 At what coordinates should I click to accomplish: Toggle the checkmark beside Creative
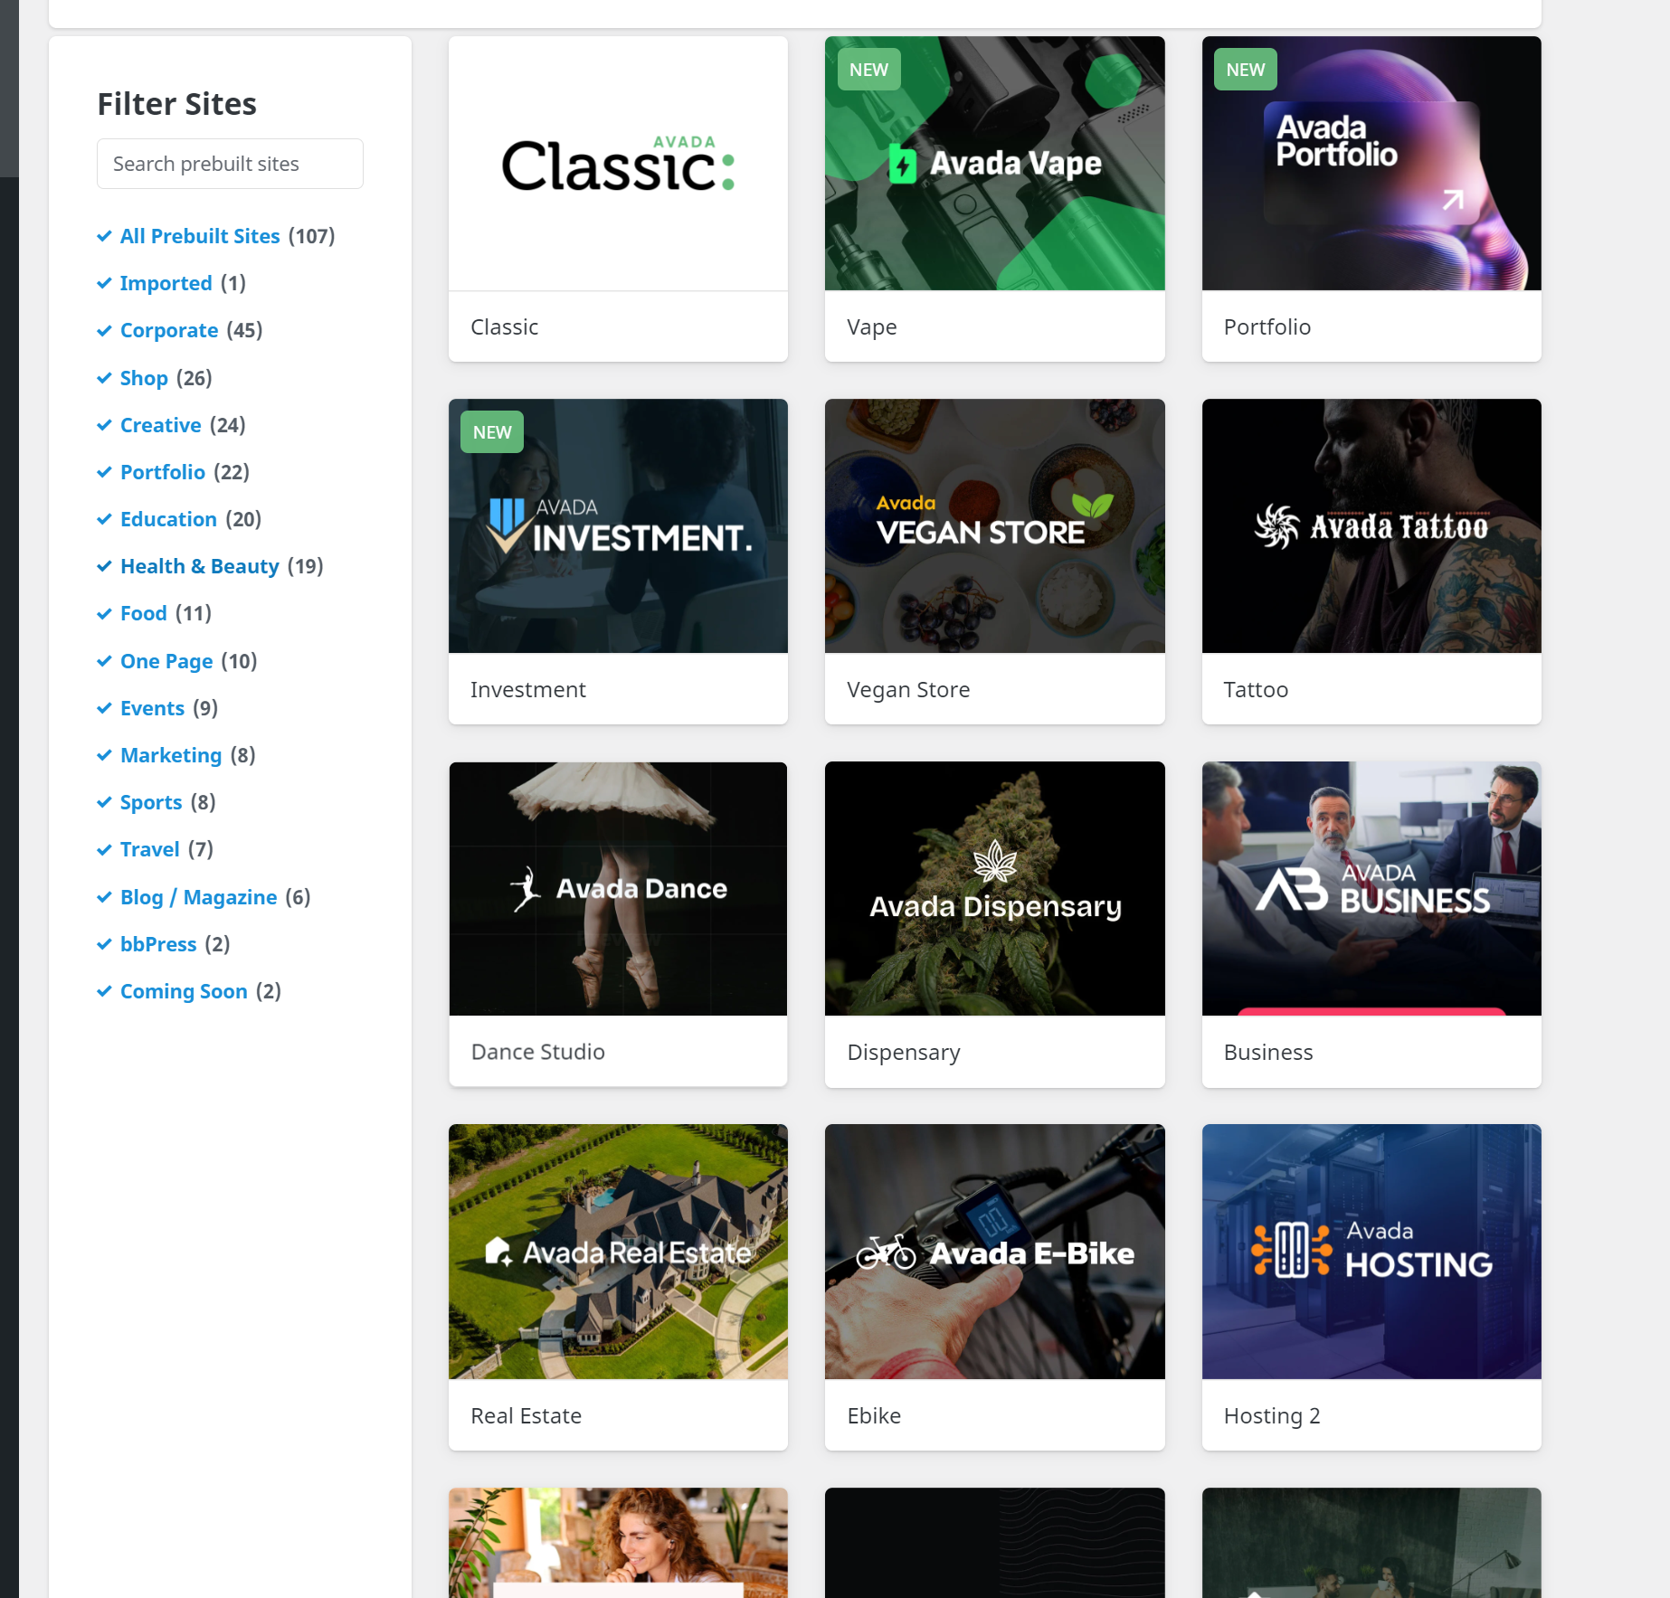pyautogui.click(x=104, y=425)
